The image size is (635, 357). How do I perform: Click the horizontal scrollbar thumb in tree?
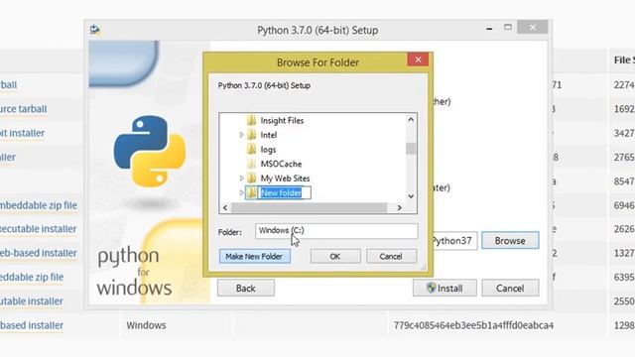pyautogui.click(x=309, y=208)
